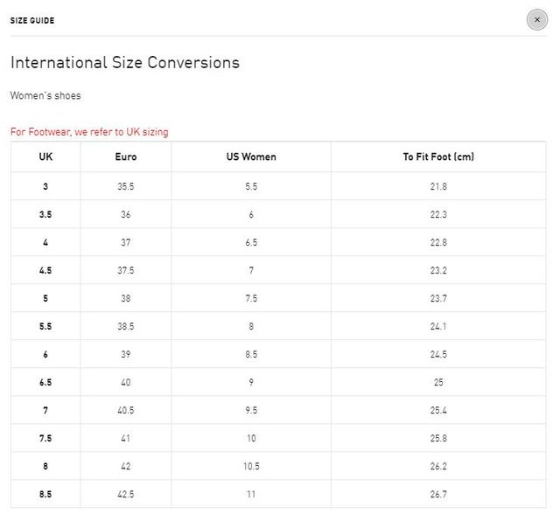Select UK size 8.5 row label
Viewport: 560px width, 521px height.
[45, 494]
